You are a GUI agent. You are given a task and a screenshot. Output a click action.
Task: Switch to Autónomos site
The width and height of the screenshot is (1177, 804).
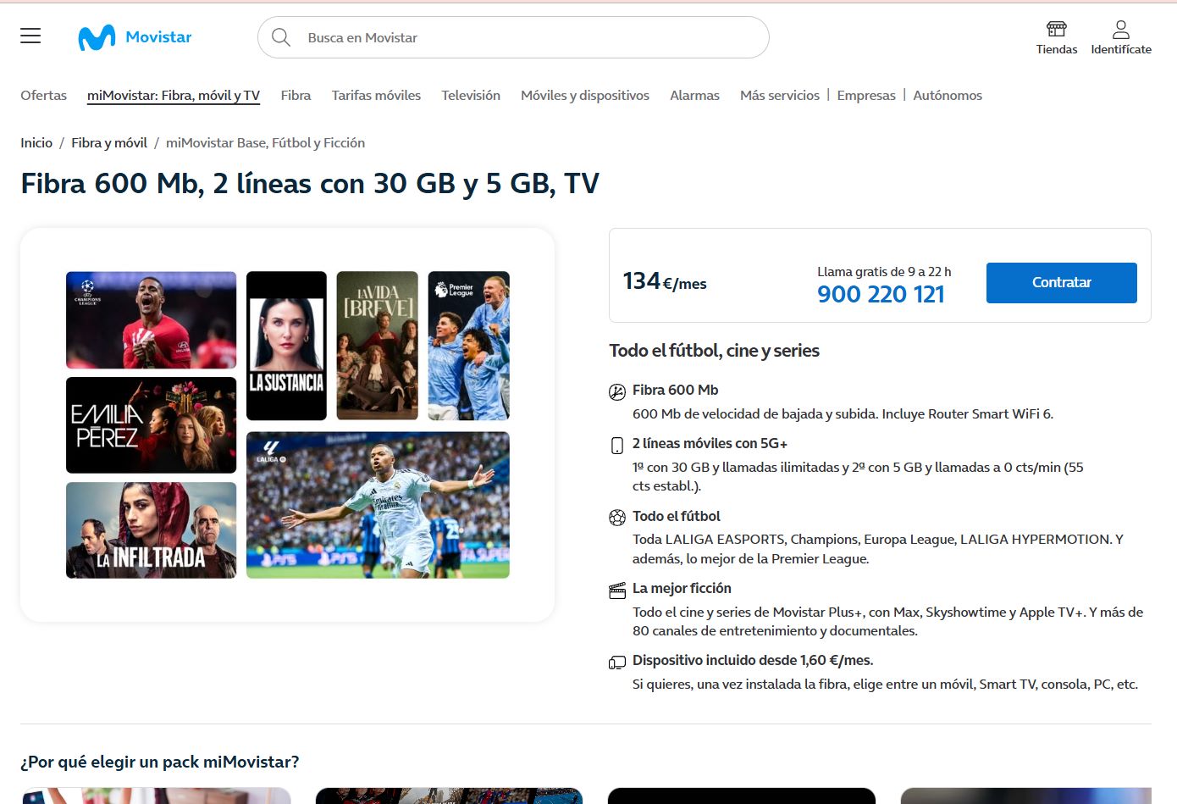948,95
